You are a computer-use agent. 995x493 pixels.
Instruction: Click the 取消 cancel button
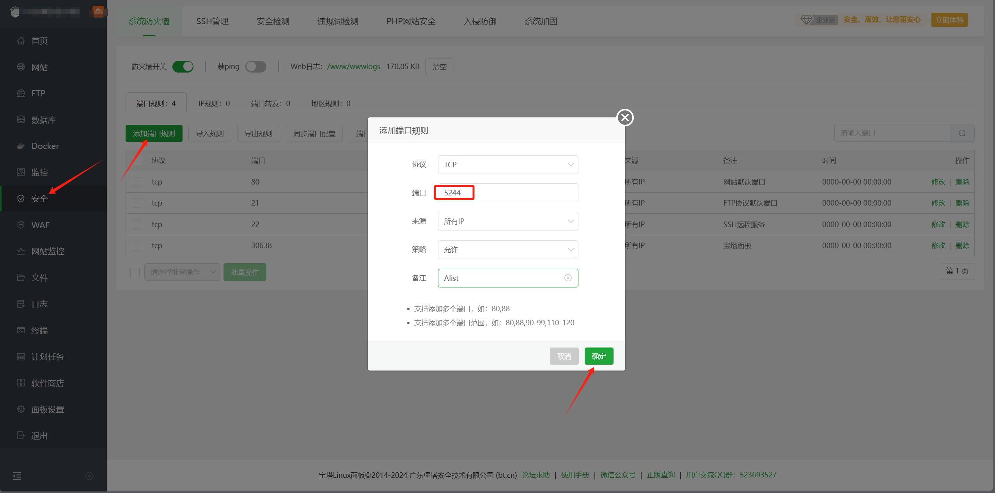click(x=564, y=356)
